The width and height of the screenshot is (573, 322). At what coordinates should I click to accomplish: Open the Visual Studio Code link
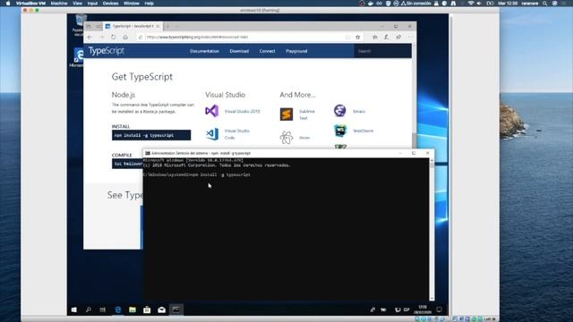tap(236, 134)
